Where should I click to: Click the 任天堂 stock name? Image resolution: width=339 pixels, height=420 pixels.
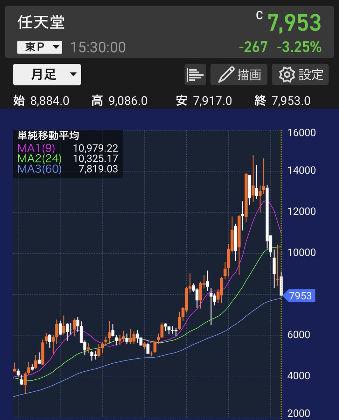[41, 23]
